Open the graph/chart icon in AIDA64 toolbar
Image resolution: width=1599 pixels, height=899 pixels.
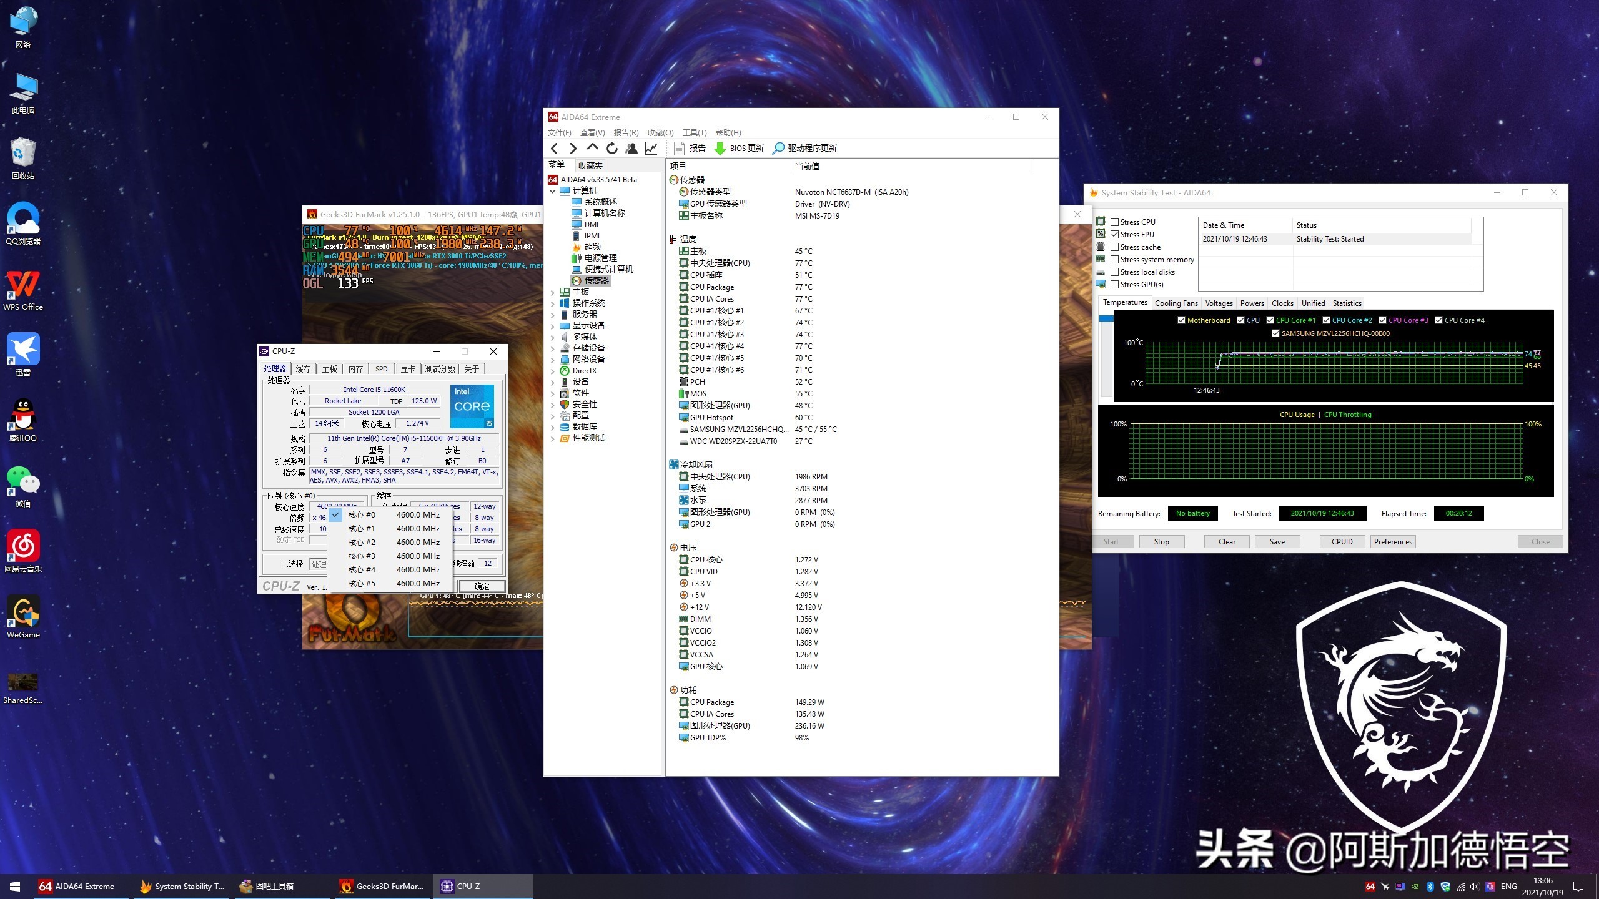pos(651,148)
